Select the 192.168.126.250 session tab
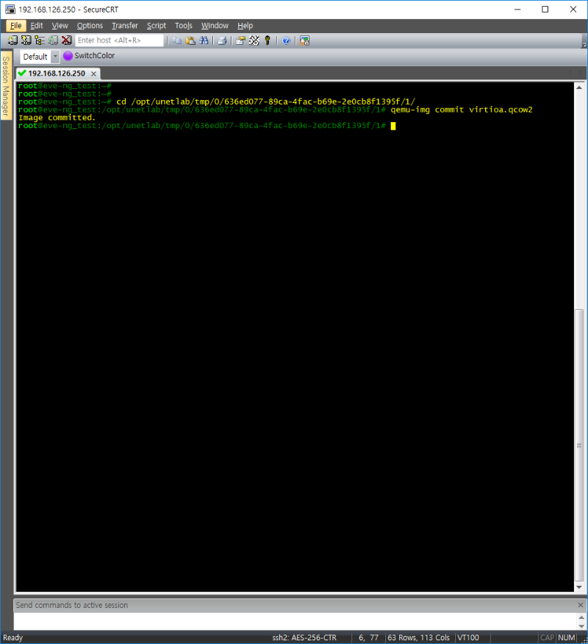The width and height of the screenshot is (588, 644). 56,74
